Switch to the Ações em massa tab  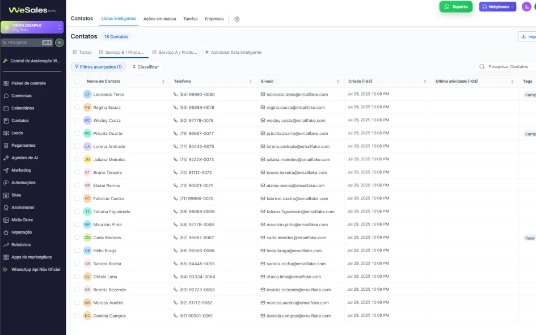pyautogui.click(x=159, y=19)
